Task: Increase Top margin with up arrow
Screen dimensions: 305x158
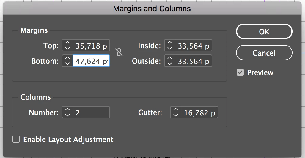Action: tap(67, 43)
